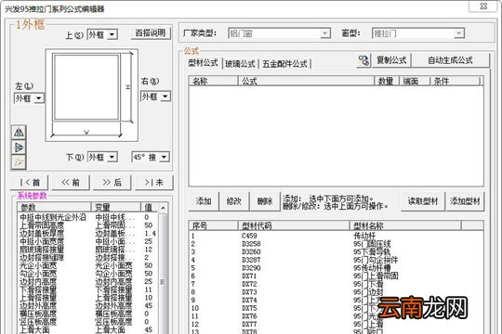Switch to the 五金配件公式 tab
This screenshot has height=334, width=502.
click(284, 64)
